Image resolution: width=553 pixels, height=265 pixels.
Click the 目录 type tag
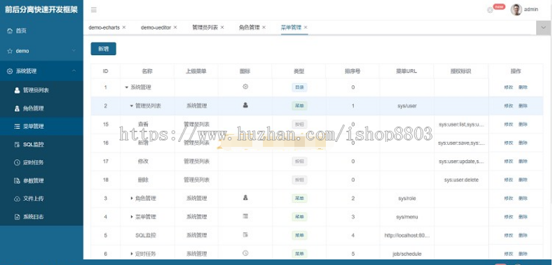pyautogui.click(x=299, y=87)
